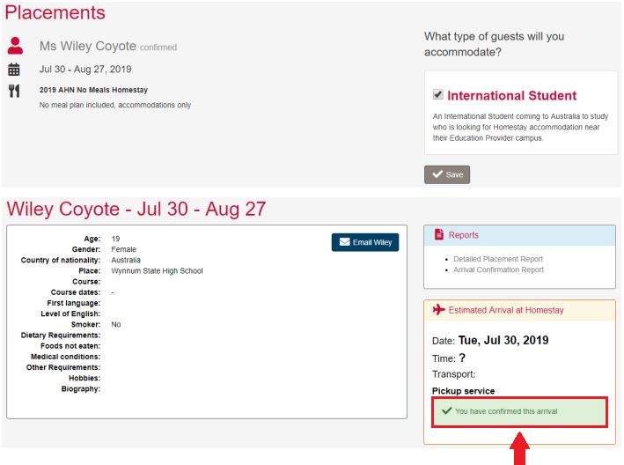The image size is (624, 465).
Task: Click the document icon in Reports header
Action: point(439,234)
